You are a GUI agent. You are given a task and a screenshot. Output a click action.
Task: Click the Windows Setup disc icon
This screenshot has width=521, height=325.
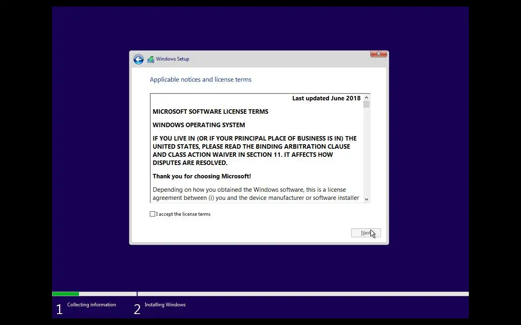click(151, 59)
